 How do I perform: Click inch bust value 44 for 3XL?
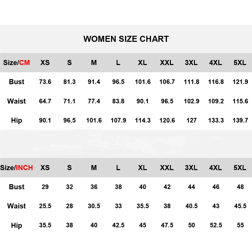coord(192,187)
